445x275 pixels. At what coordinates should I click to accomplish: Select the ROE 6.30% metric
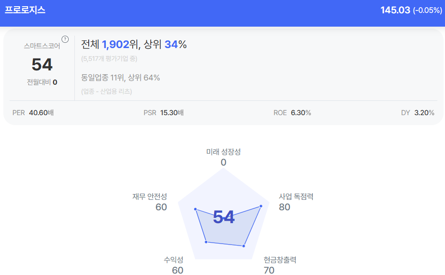pos(292,113)
